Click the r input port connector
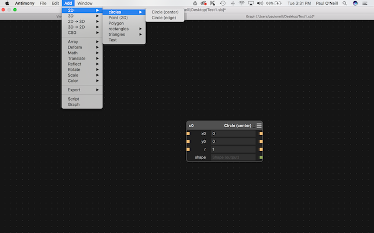The height and width of the screenshot is (233, 374). coord(188,149)
